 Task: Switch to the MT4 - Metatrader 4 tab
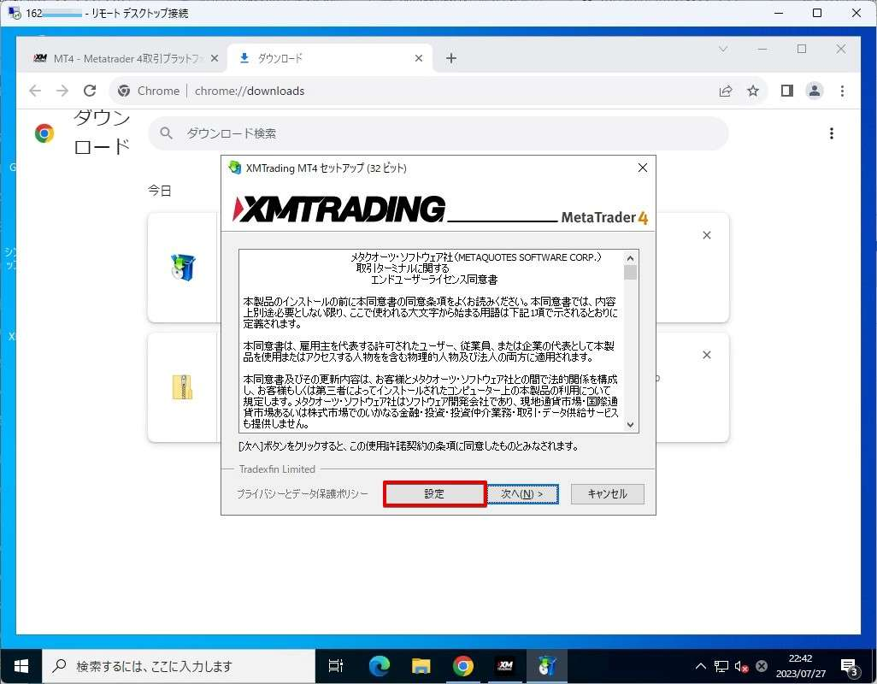pos(127,58)
